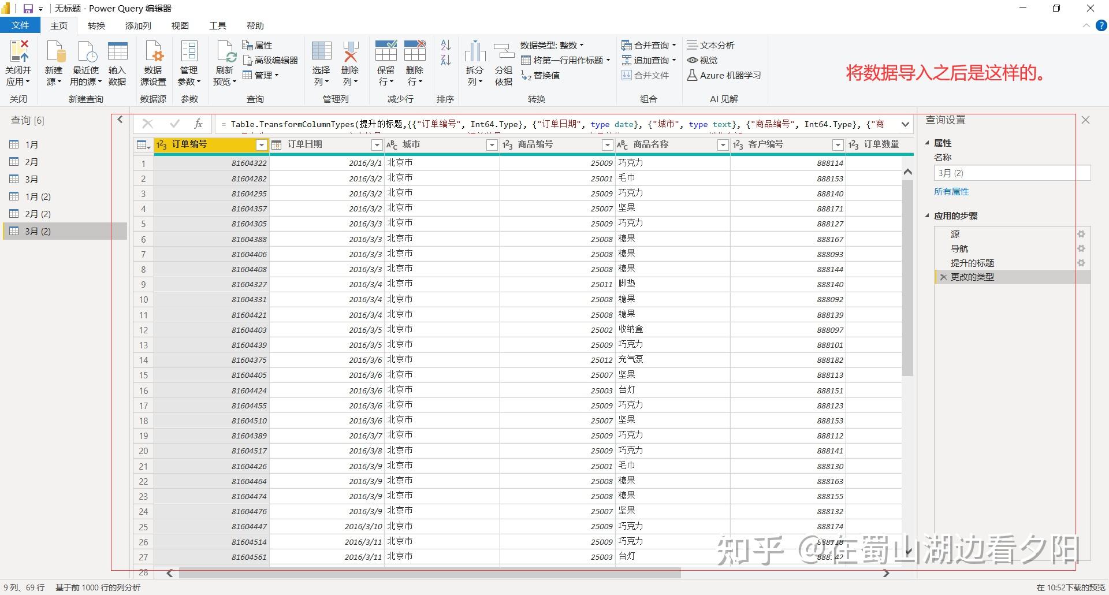The width and height of the screenshot is (1109, 595).
Task: Close the 查询设置 (Query Settings) pane
Action: click(1086, 120)
